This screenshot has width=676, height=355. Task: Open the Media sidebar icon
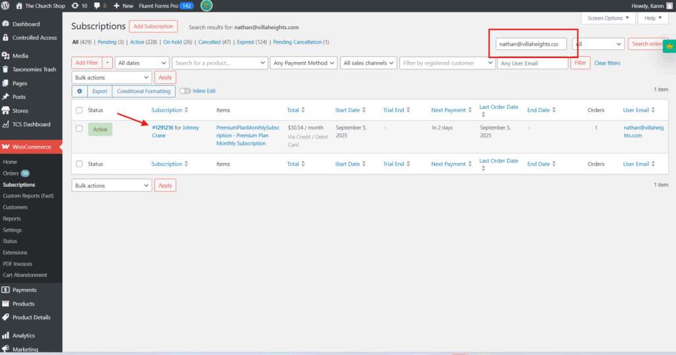click(6, 56)
